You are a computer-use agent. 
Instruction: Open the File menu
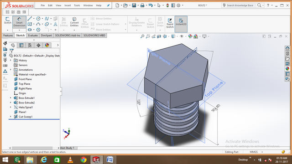click(x=42, y=5)
